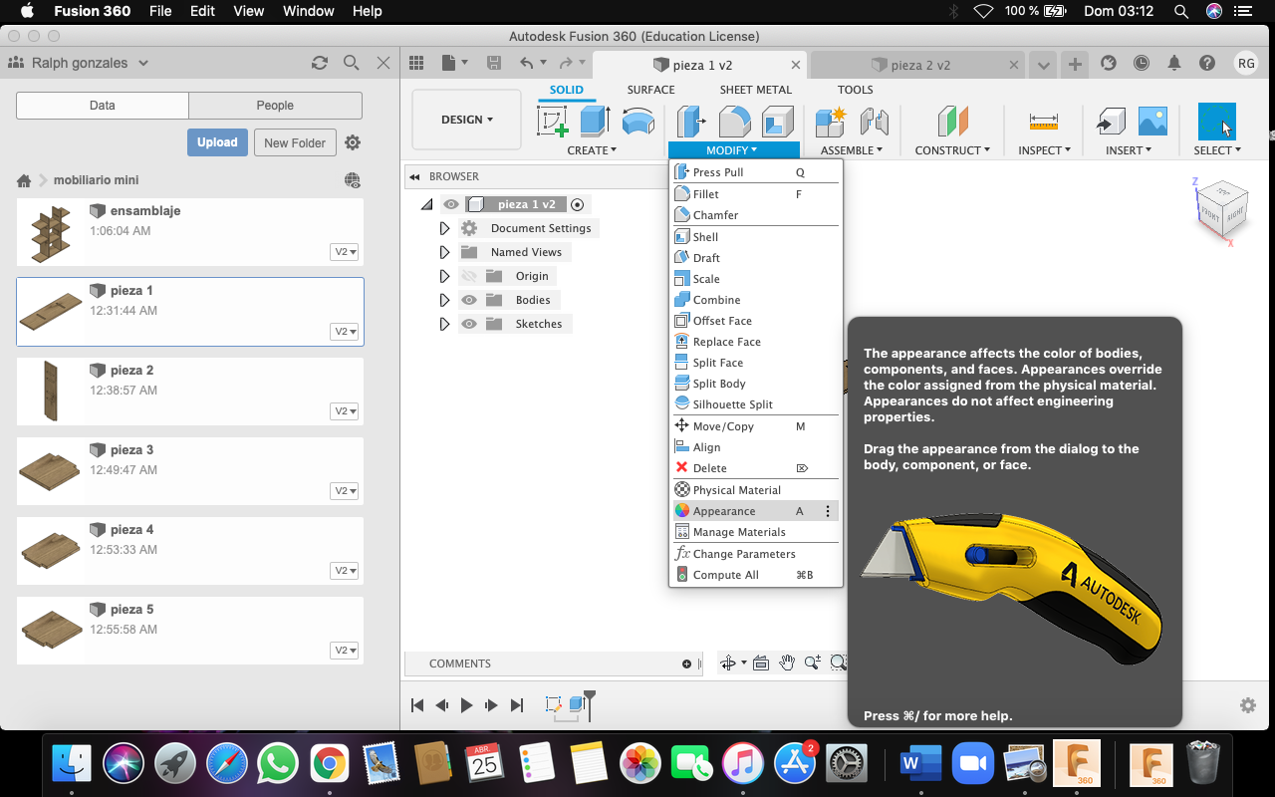Click the Revolve tool icon in Create
1275x797 pixels.
(638, 122)
